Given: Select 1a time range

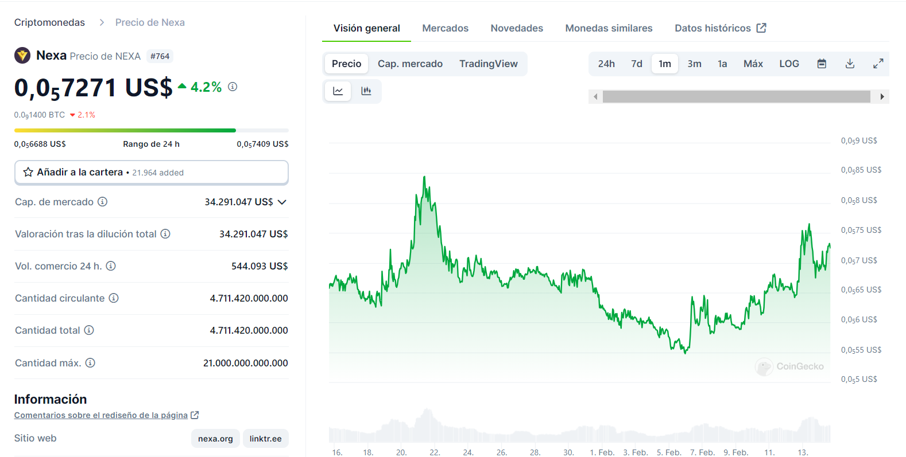Looking at the screenshot, I should [722, 64].
